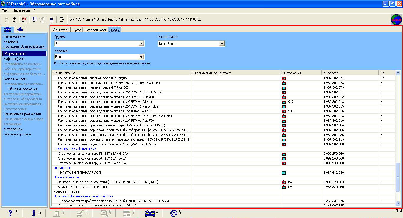Click the F4 shopping cart icon
Image resolution: width=403 pixels, height=218 pixels.
click(x=80, y=213)
